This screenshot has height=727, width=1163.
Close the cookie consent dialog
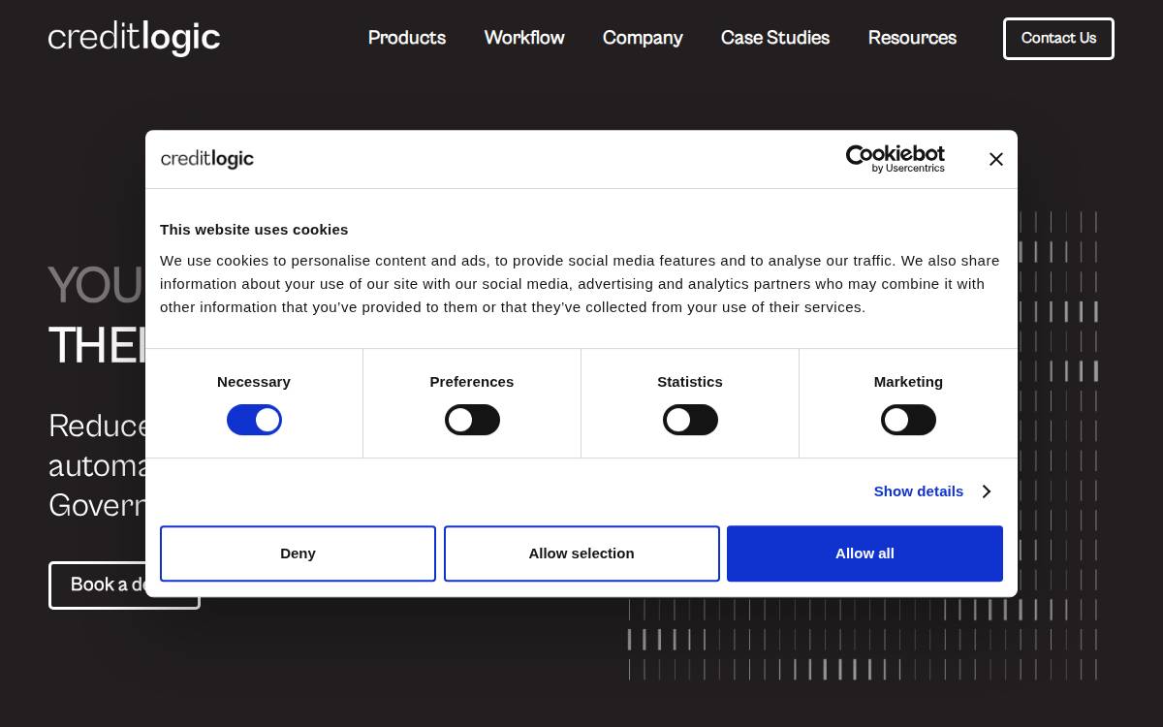click(995, 159)
